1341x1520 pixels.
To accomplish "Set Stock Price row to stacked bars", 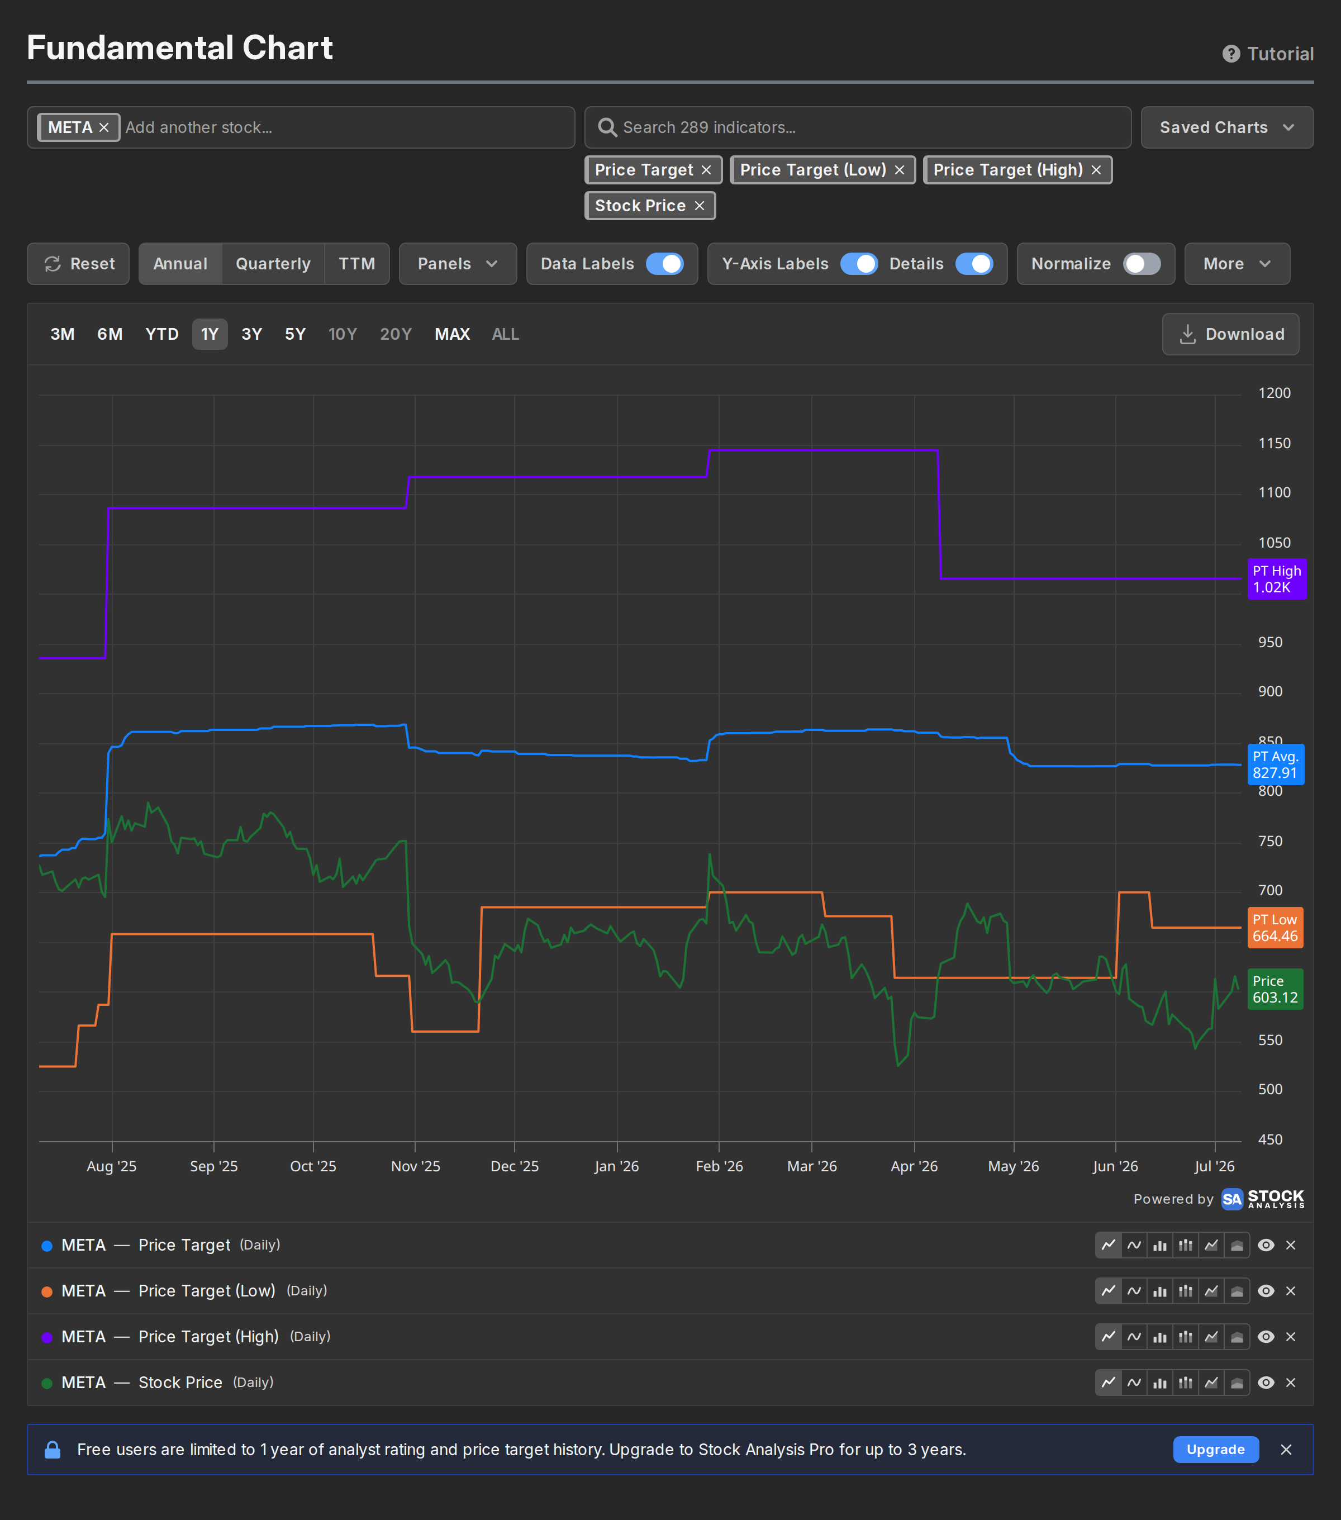I will [1186, 1383].
